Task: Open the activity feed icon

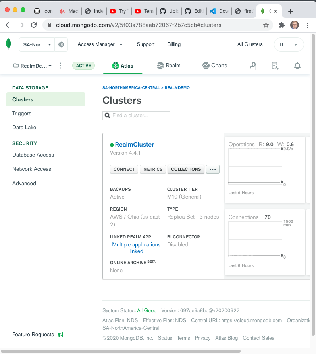Action: pyautogui.click(x=275, y=66)
